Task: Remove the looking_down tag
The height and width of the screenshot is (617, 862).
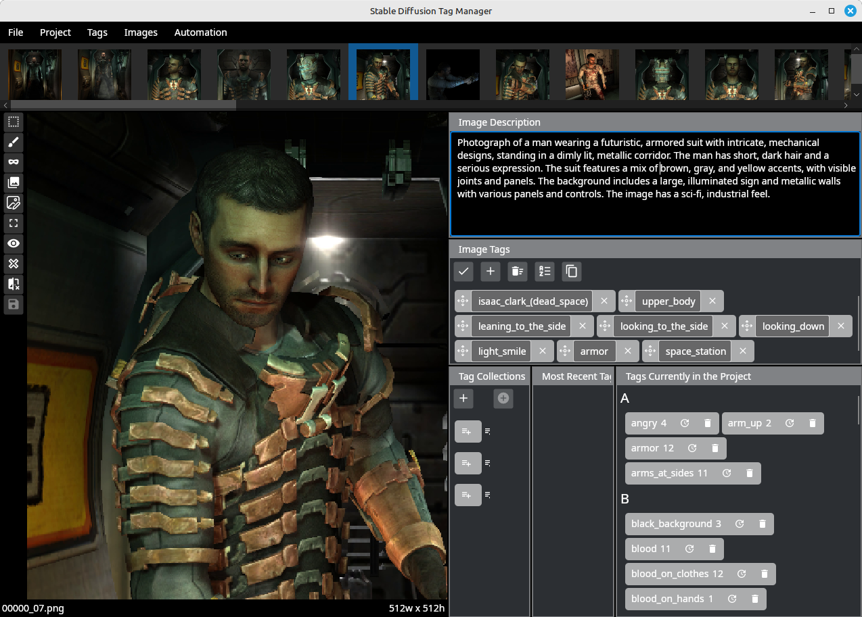Action: (x=841, y=326)
